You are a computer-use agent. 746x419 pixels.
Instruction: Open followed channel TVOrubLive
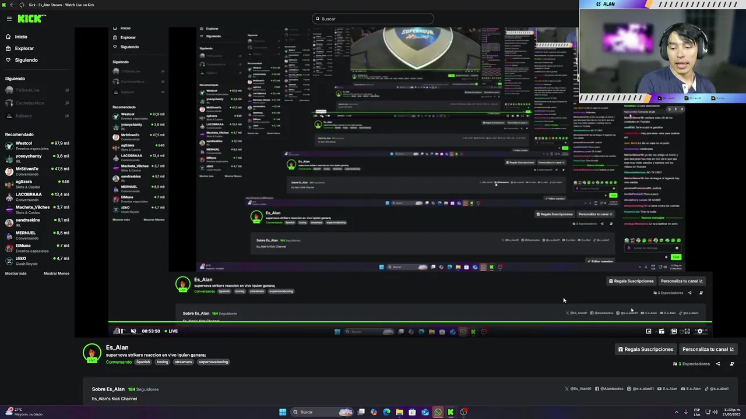pos(37,90)
